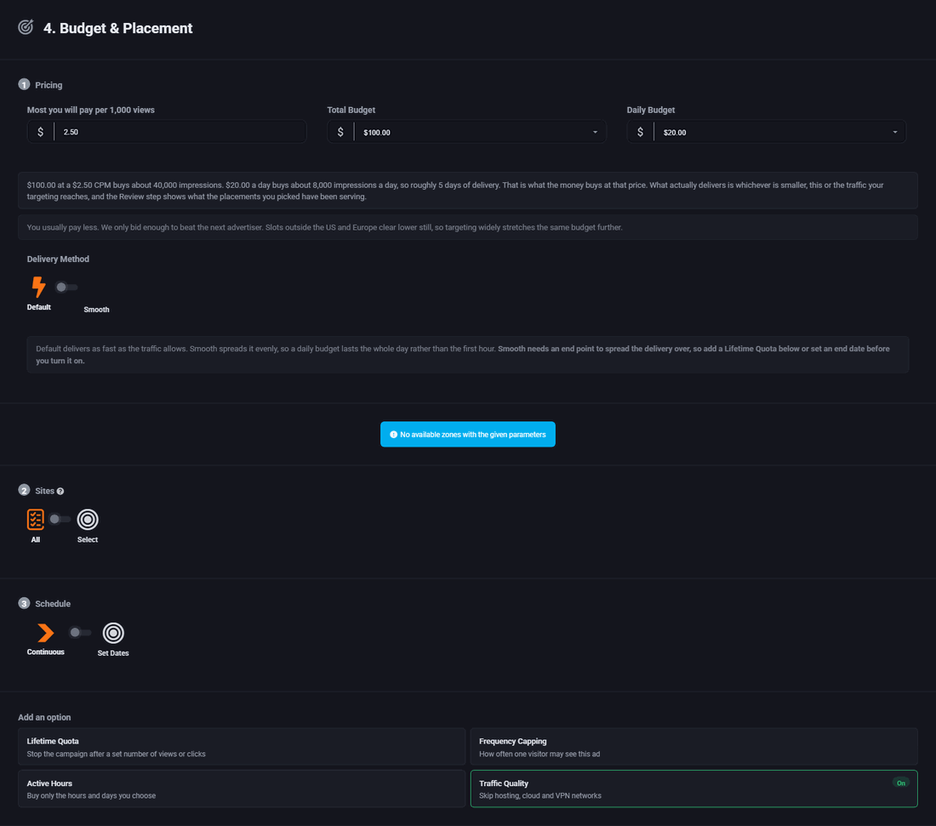
Task: Click 'Stop the campaign after a set number' text
Action: [117, 755]
